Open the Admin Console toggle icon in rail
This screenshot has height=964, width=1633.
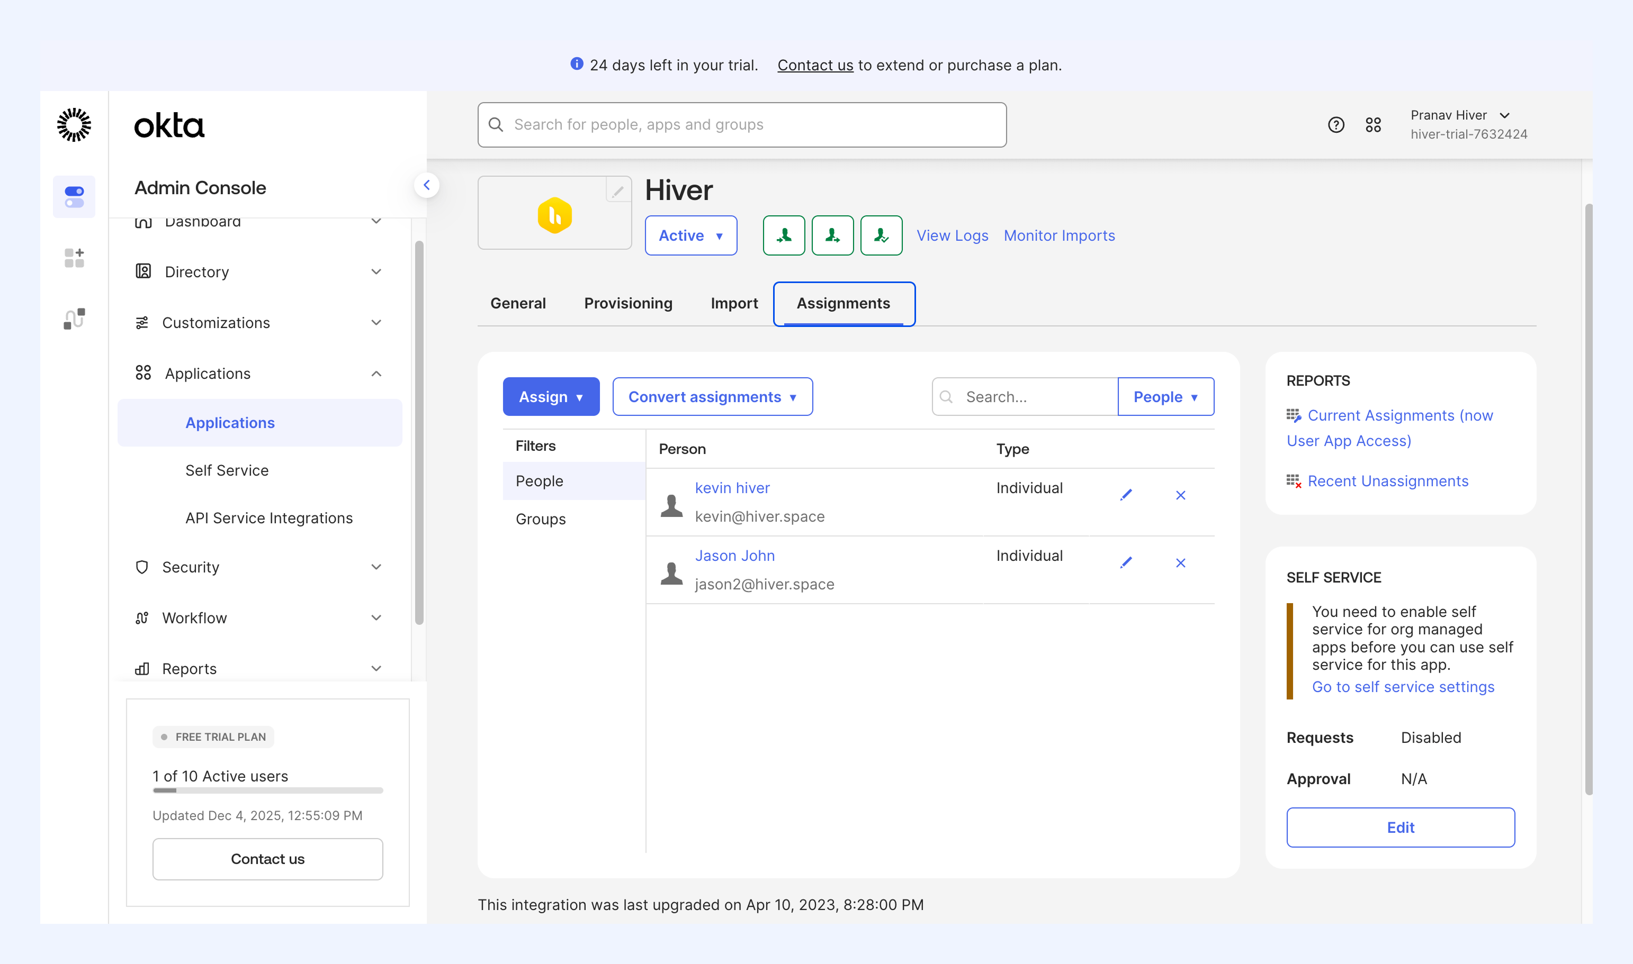74,197
